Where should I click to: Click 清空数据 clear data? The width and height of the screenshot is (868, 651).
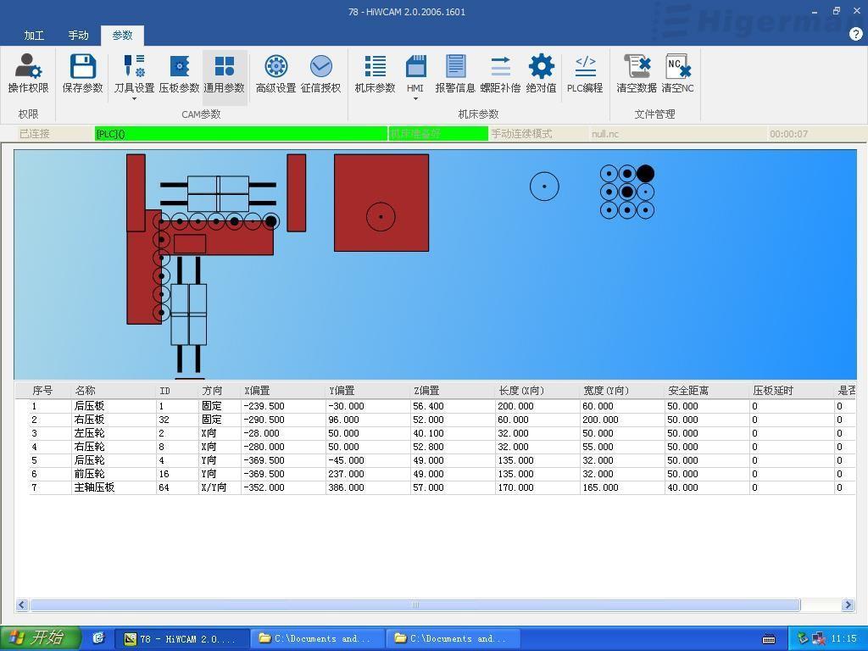[637, 74]
